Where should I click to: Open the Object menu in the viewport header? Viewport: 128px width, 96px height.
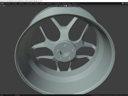(4, 6)
